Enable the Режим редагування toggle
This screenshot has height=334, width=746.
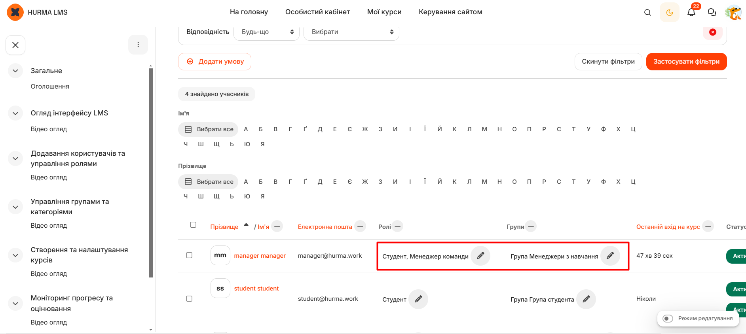[668, 319]
